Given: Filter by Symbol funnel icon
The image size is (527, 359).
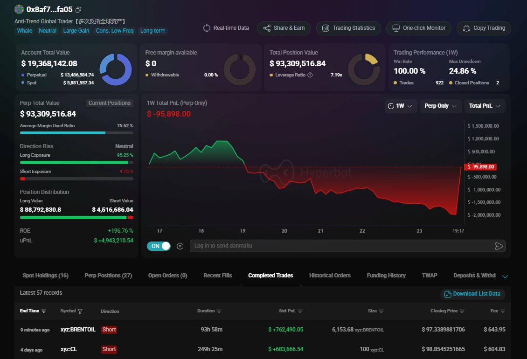Looking at the screenshot, I should click(80, 311).
